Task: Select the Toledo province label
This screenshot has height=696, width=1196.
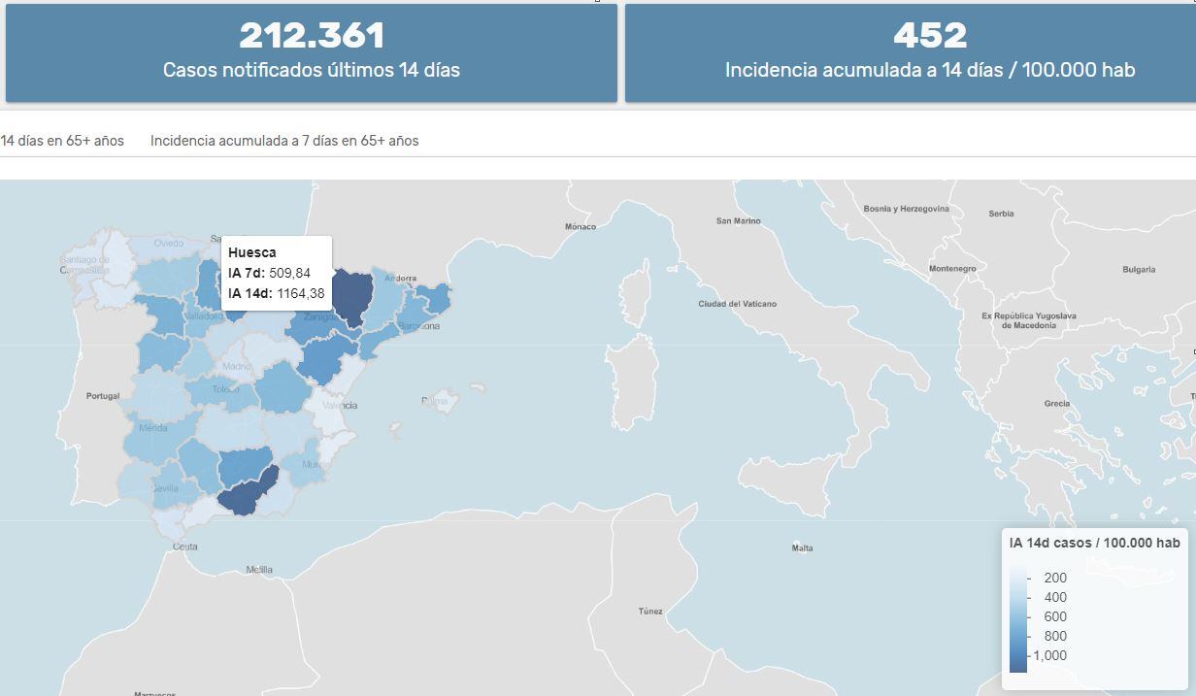Action: 225,389
